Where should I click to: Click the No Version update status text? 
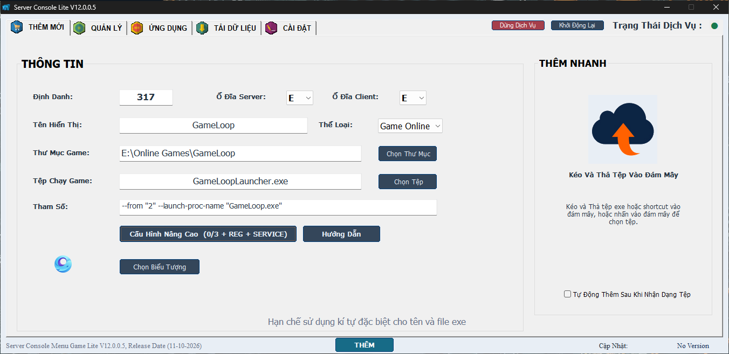point(693,346)
